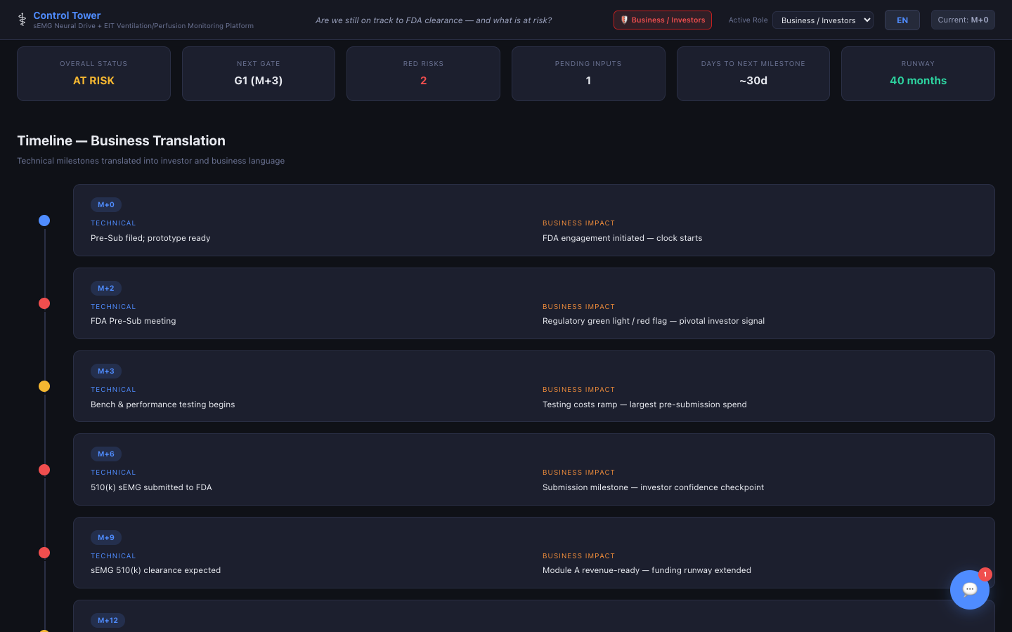Toggle the EN language button
This screenshot has width=1012, height=632.
(902, 20)
